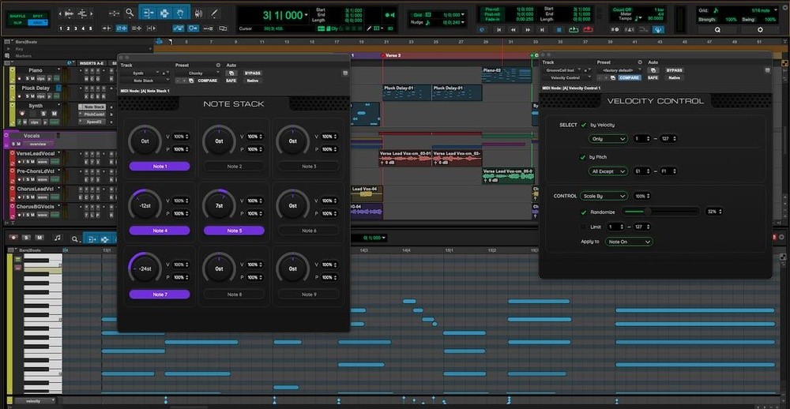Screen dimensions: 790x409
Task: Click the Fast Forward transport button
Action: tap(528, 30)
